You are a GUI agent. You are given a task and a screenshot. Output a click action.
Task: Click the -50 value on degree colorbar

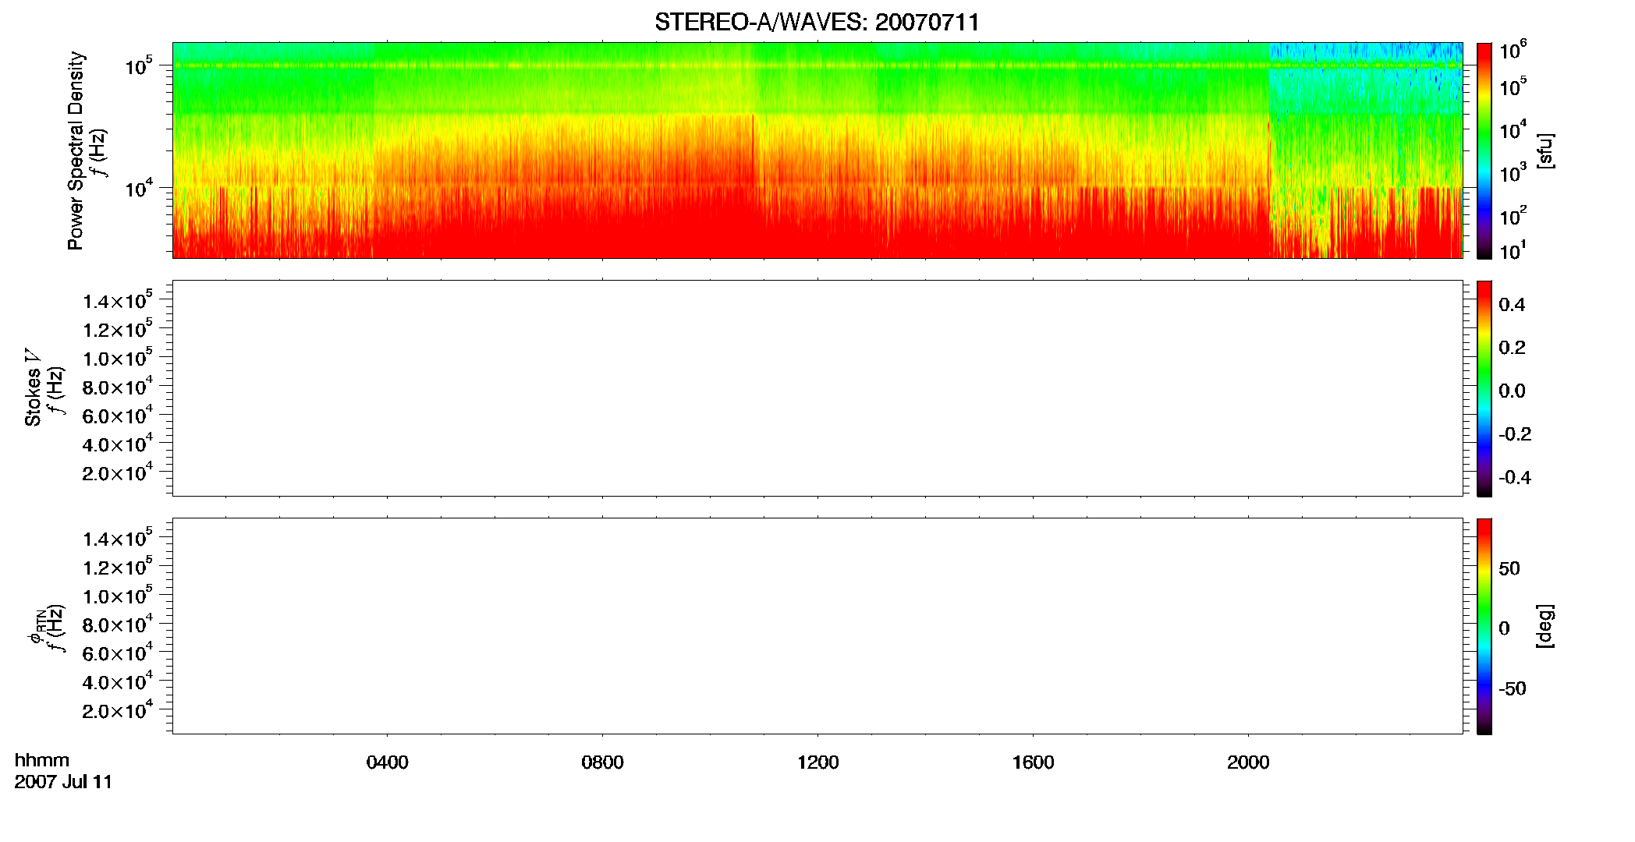[x=1513, y=688]
